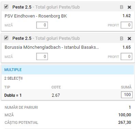
Task: Click the first Peste 2.5 selection title
Action: [22, 7]
